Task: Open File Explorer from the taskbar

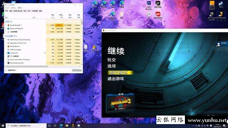Action: tap(67, 126)
